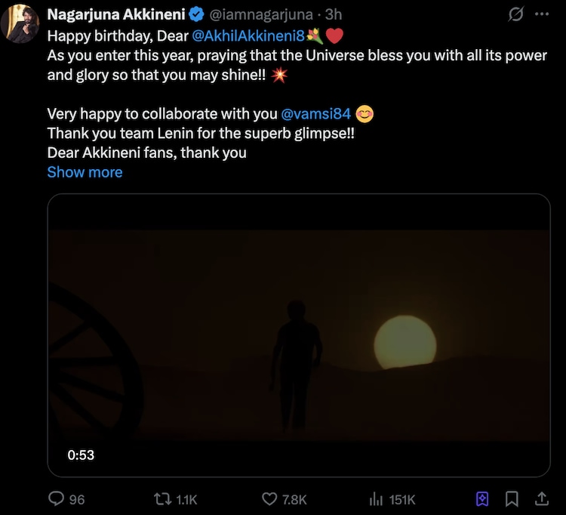The image size is (566, 515).
Task: Open the repost options menu
Action: [x=162, y=499]
